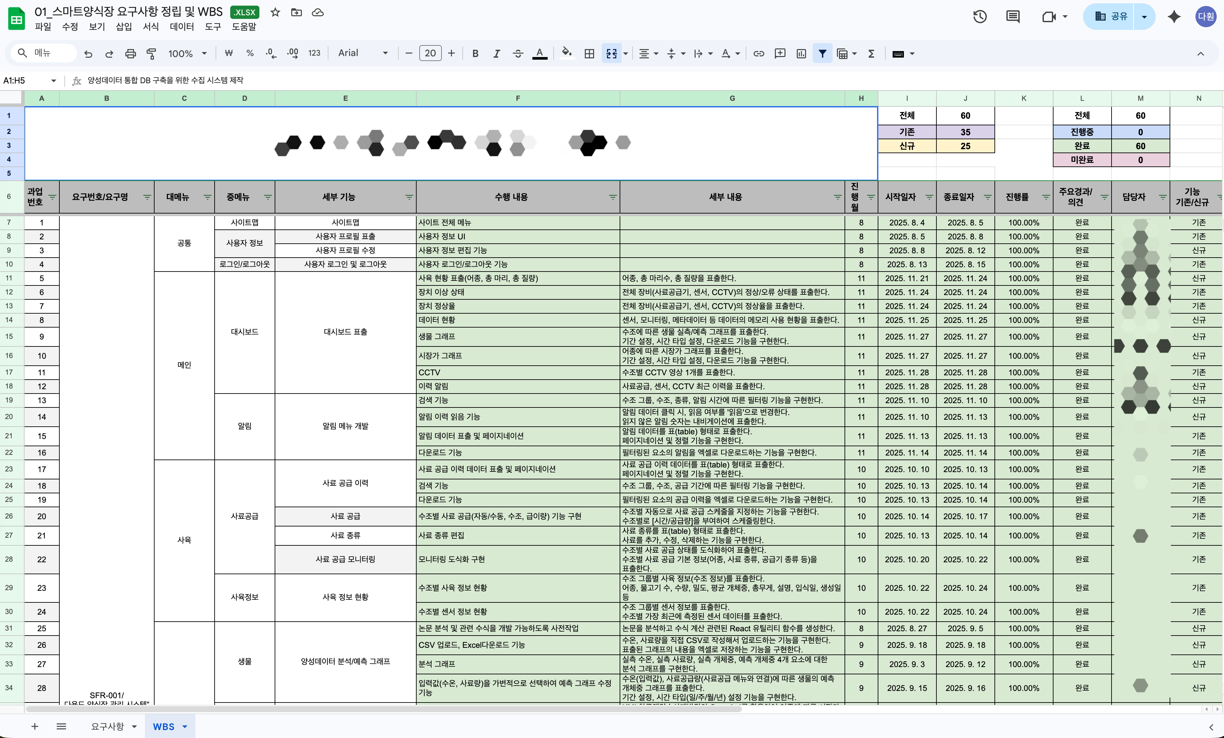Screen dimensions: 1224x738
Task: Toggle bold formatting
Action: click(x=475, y=53)
